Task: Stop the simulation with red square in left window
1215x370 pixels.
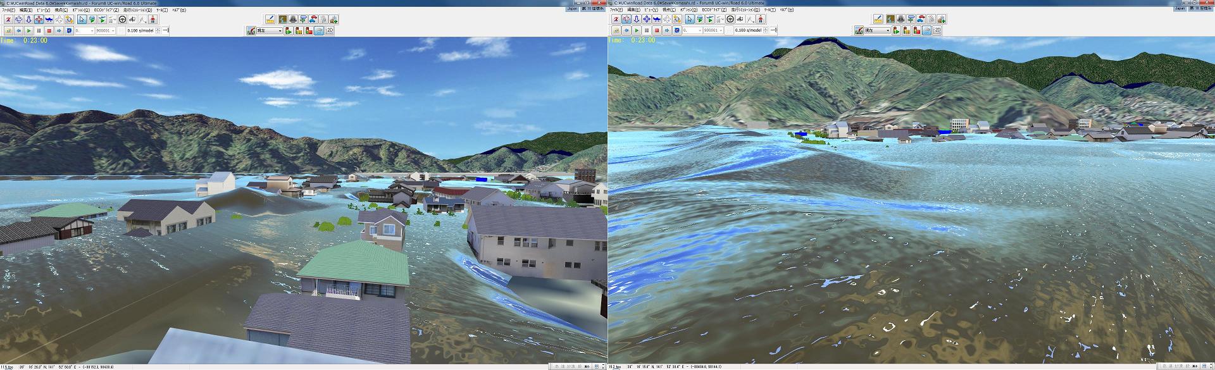Action: 49,30
